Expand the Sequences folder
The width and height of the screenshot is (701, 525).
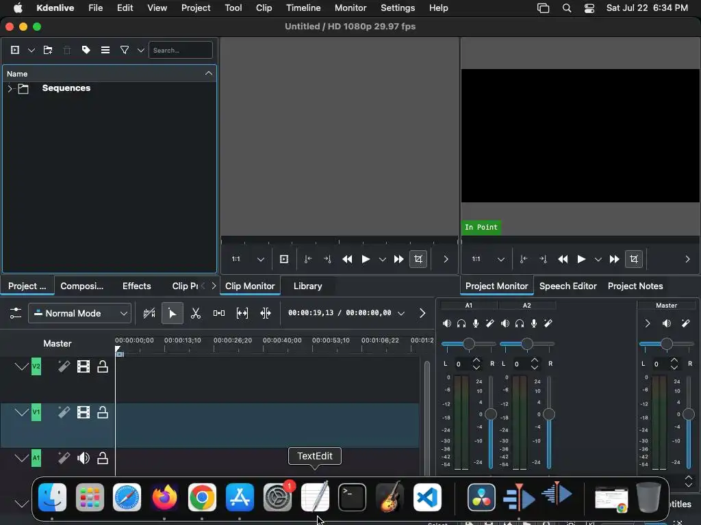10,88
